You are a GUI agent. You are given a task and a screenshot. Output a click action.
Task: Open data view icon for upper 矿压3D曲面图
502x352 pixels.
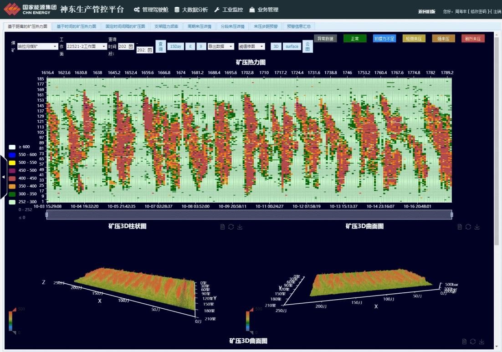pos(460,227)
